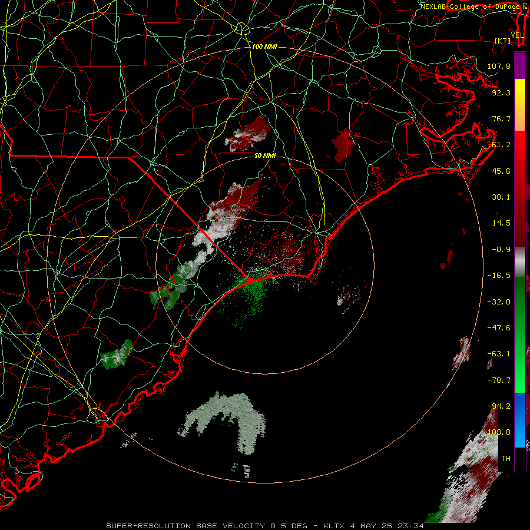Select the blue segment of velocity color bar
The width and height of the screenshot is (530, 530).
tap(520, 420)
